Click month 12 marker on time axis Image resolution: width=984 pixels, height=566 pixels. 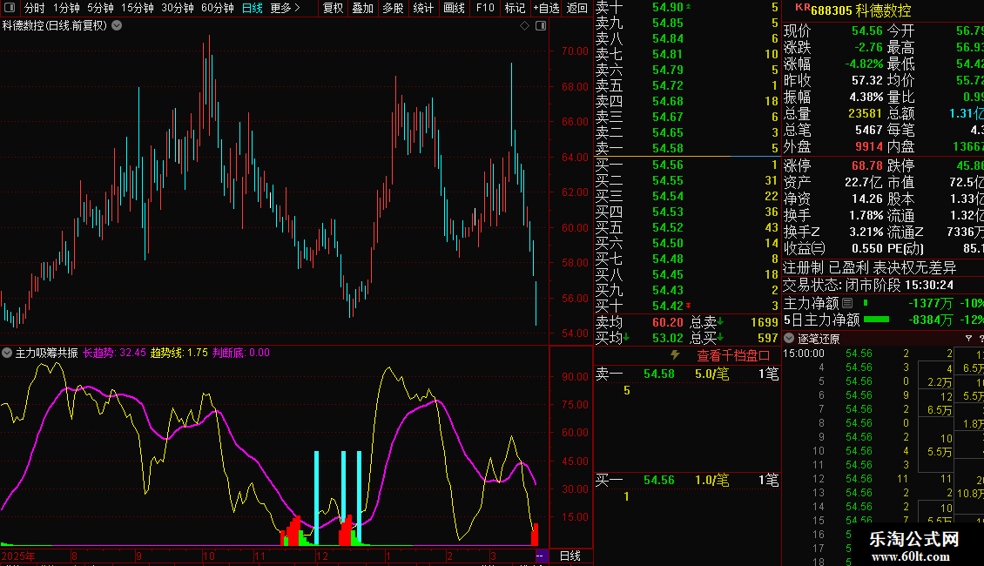point(322,556)
